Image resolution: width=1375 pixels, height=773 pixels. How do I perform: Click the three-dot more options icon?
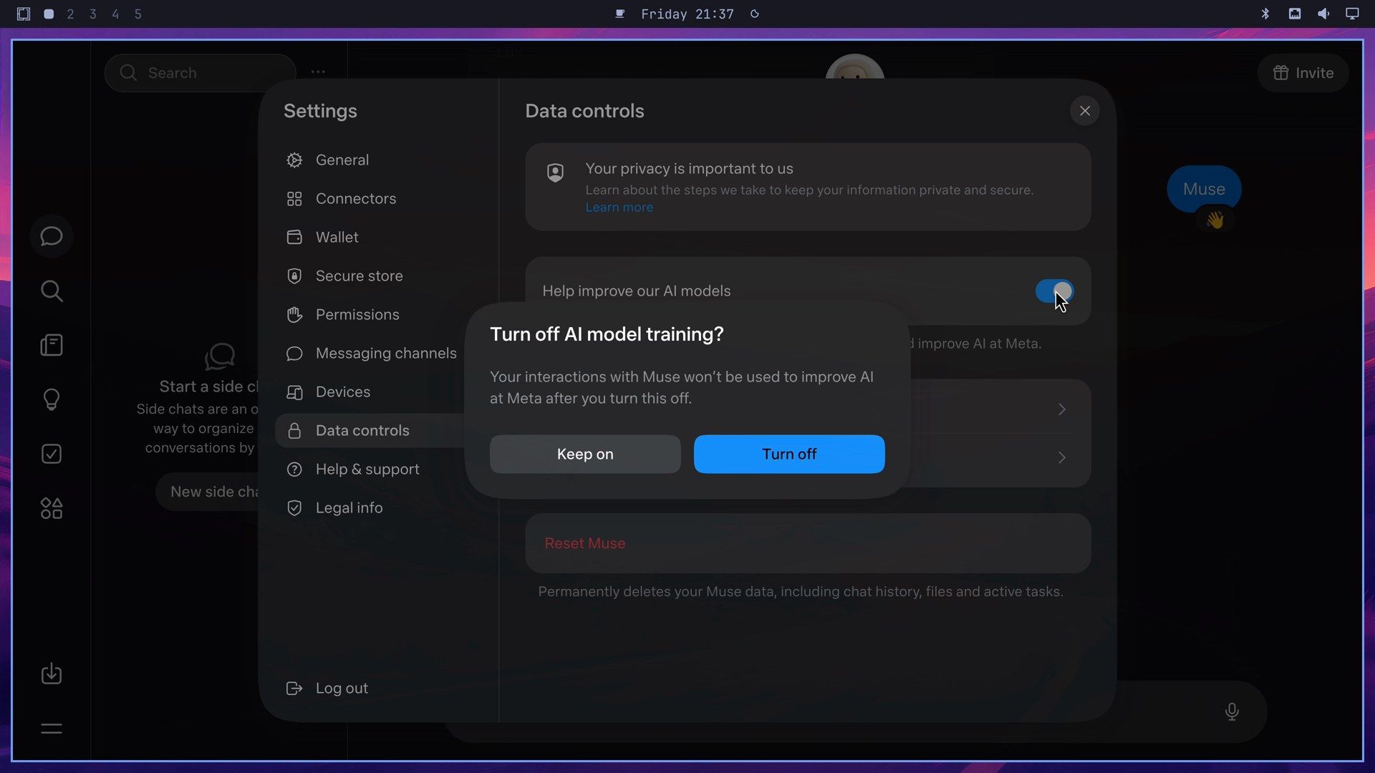[318, 72]
